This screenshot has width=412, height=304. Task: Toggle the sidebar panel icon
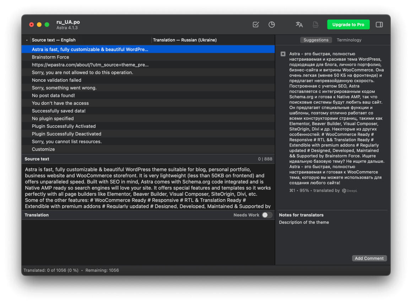tap(379, 24)
